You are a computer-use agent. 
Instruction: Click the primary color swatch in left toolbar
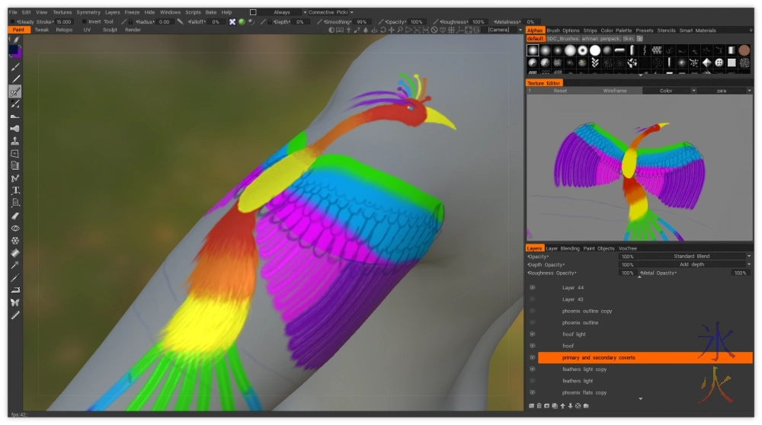[x=14, y=50]
